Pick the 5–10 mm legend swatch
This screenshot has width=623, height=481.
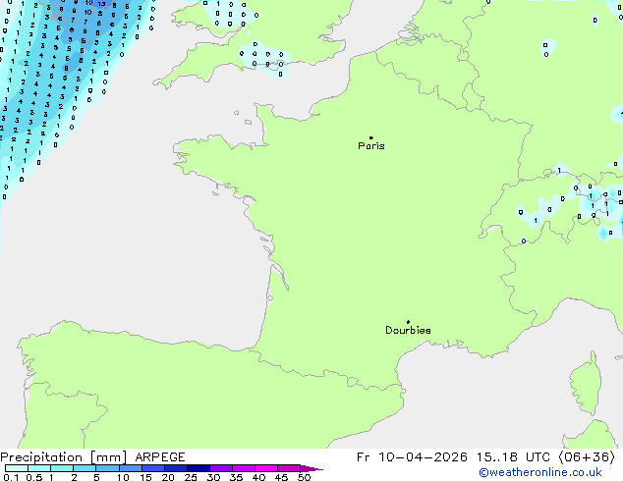(x=107, y=468)
